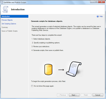This screenshot has width=106, height=99.
Task: Click 'There are four steps to complete this wizard:'
Action: (x=47, y=35)
